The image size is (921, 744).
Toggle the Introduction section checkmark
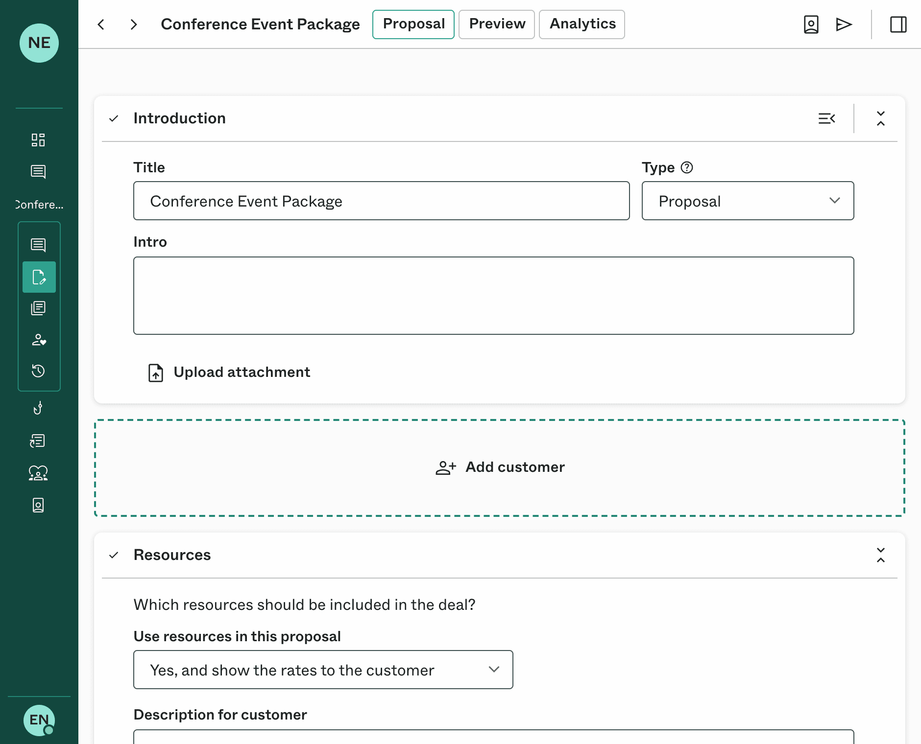pyautogui.click(x=114, y=118)
